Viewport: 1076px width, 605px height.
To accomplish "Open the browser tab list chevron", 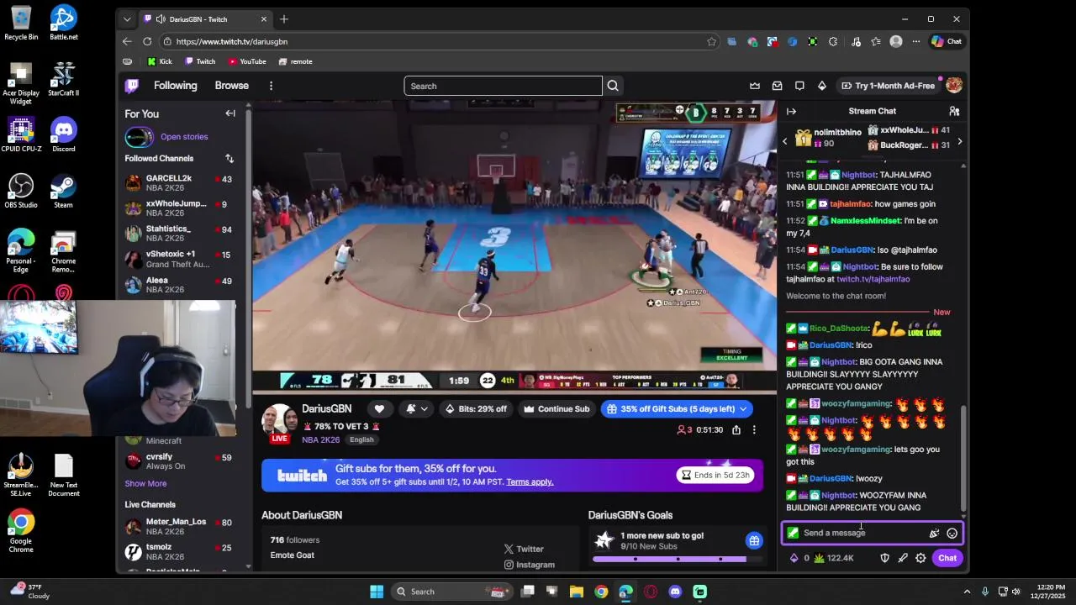I will 127,19.
